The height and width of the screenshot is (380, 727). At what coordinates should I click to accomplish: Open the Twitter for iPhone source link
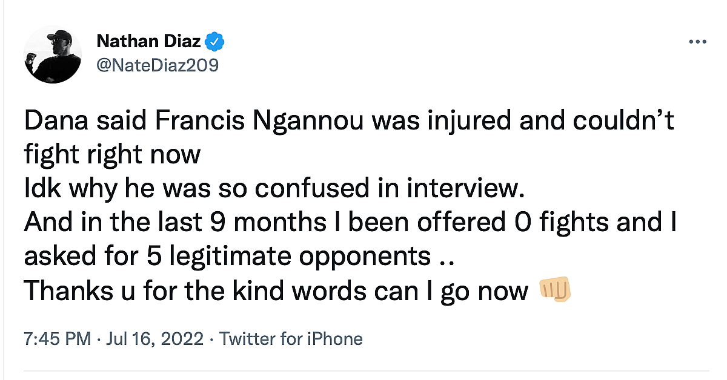pyautogui.click(x=291, y=339)
